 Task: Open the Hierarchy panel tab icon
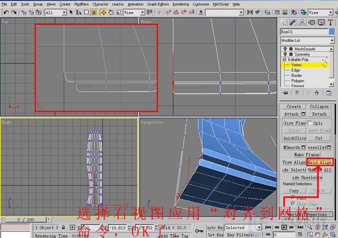pos(302,22)
